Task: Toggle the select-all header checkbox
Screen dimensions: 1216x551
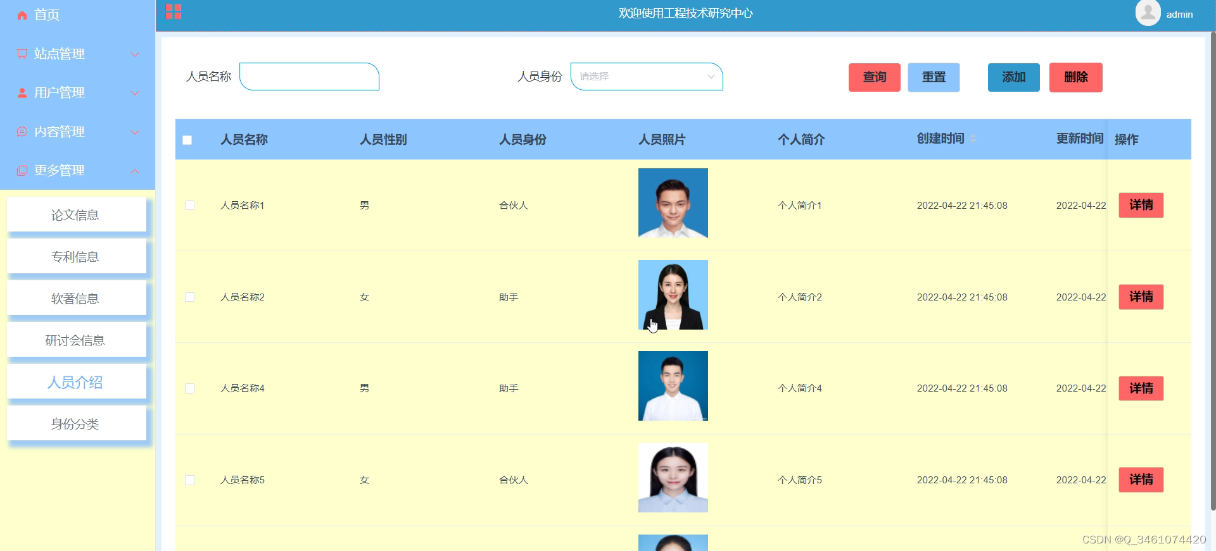Action: [x=187, y=140]
